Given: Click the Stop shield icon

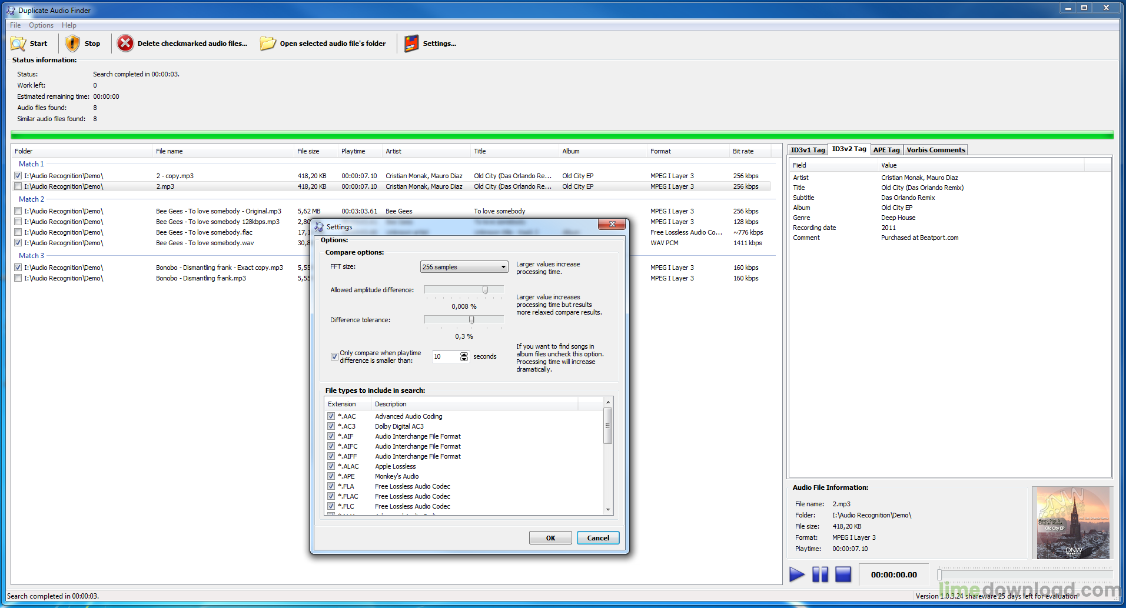Looking at the screenshot, I should tap(72, 44).
